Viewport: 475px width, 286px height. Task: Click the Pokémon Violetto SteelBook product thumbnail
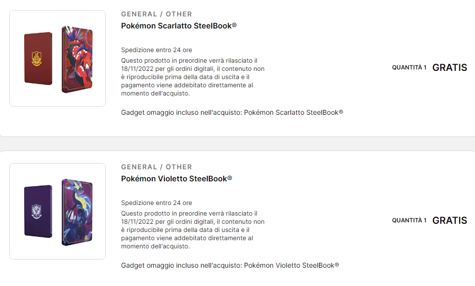58,211
